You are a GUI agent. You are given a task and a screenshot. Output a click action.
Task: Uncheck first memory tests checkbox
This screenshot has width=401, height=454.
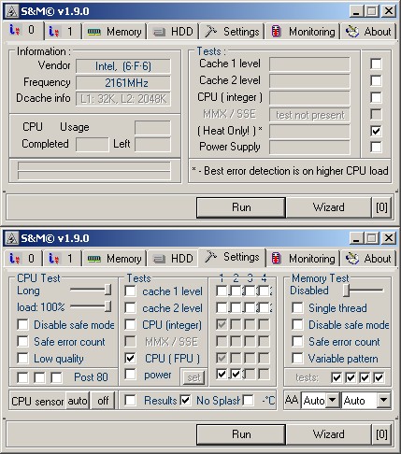coord(337,377)
